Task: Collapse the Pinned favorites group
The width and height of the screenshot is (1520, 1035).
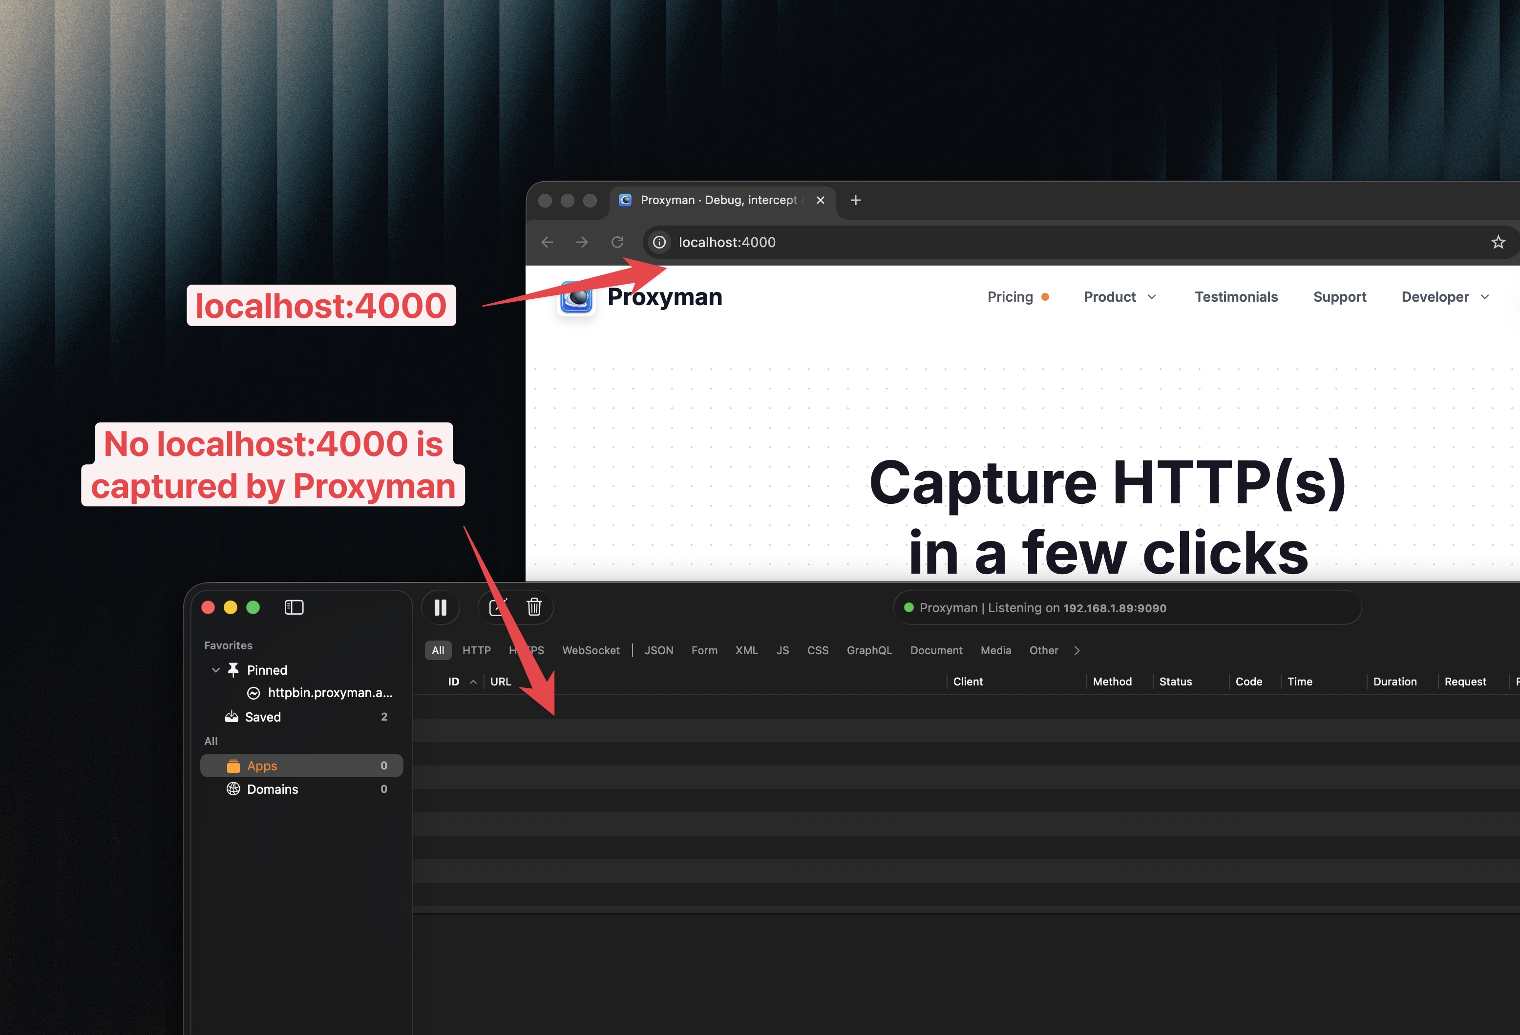Action: click(216, 669)
